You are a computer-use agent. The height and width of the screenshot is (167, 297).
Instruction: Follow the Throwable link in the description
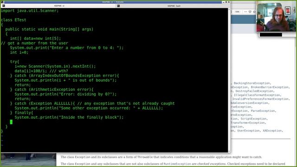click(x=145, y=157)
